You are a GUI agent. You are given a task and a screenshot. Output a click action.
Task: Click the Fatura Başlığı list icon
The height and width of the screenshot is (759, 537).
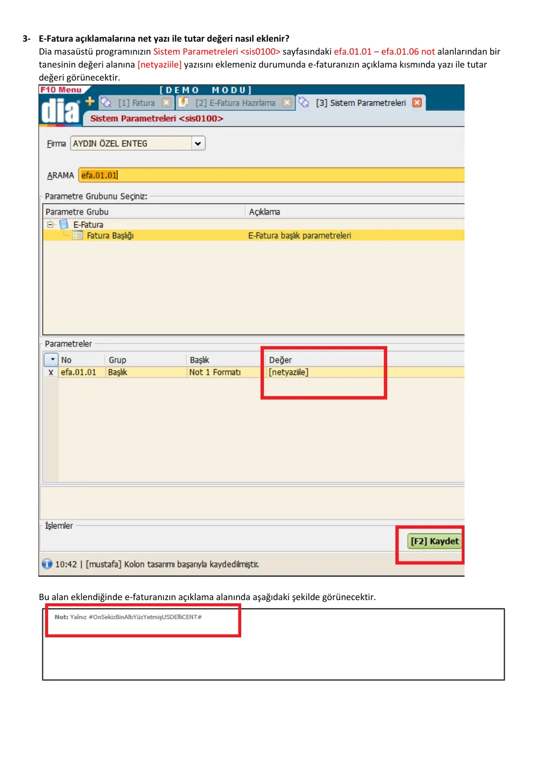click(78, 235)
